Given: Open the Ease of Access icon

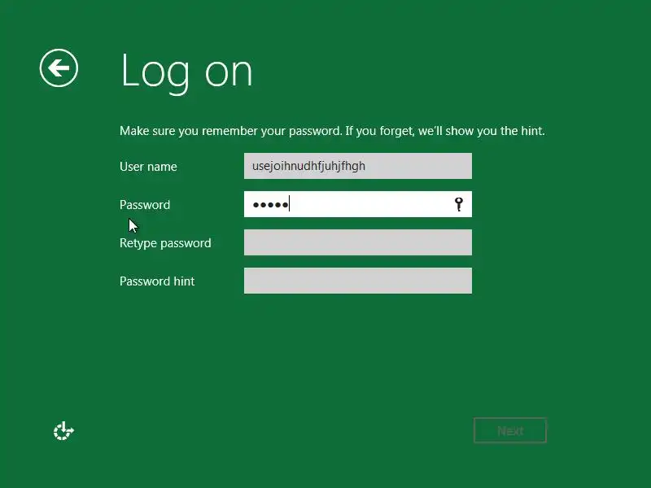Looking at the screenshot, I should (63, 431).
